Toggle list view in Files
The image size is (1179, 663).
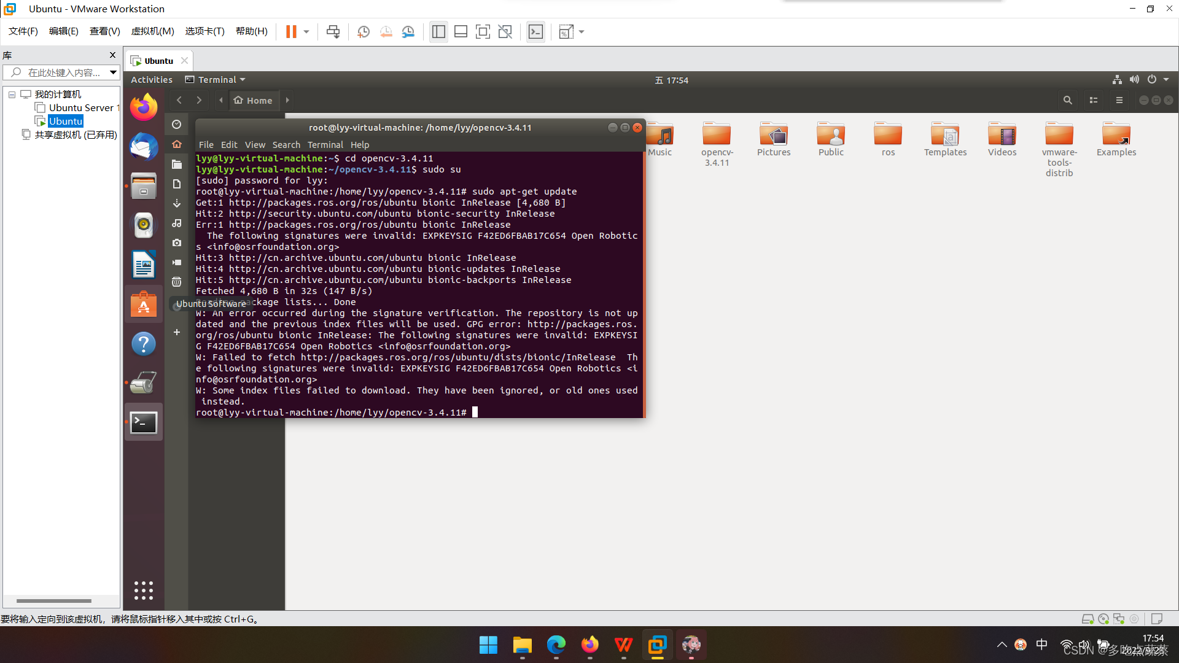1094,100
